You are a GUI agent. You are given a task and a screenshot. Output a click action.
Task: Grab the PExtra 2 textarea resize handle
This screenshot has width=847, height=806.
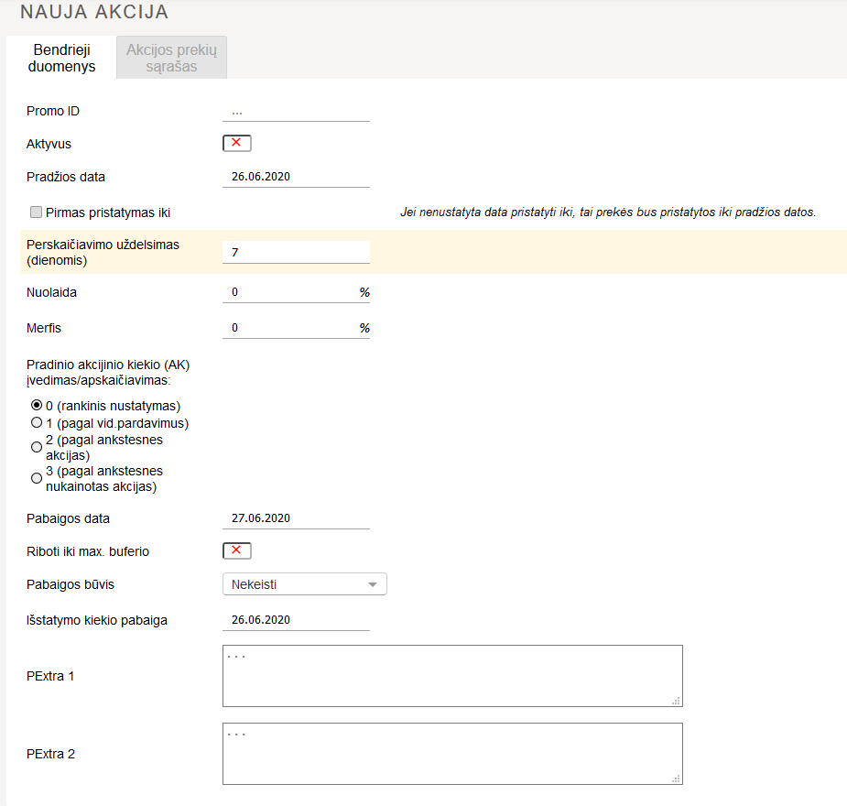pos(676,778)
